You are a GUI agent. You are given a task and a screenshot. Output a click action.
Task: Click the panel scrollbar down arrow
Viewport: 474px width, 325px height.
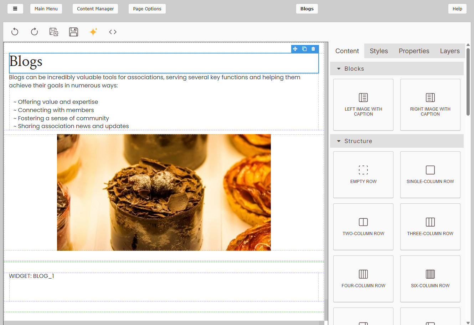coord(468,323)
